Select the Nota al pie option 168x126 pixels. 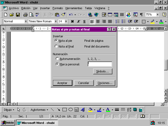[x=64, y=41]
